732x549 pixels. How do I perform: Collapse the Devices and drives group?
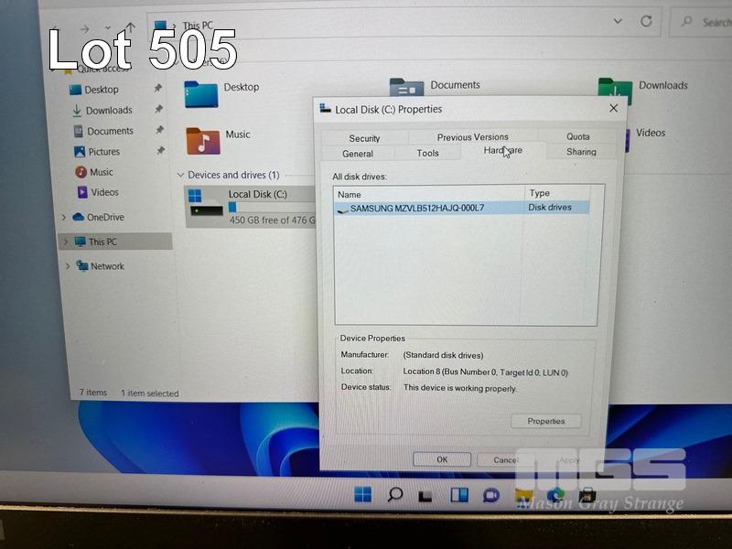(179, 175)
